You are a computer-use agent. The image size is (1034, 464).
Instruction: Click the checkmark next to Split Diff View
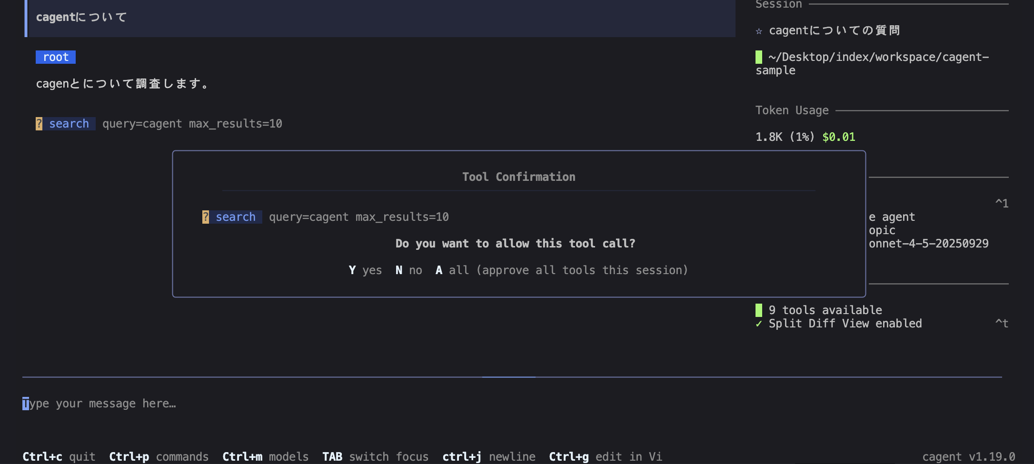759,324
